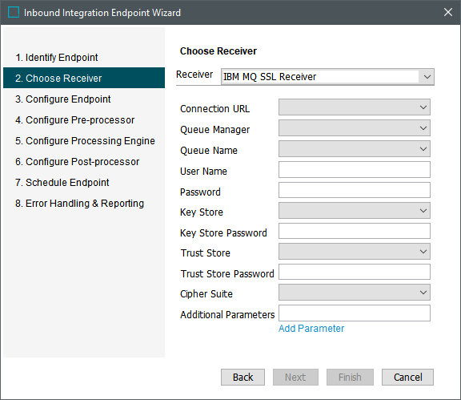Click the Additional Parameters text box
Image resolution: width=461 pixels, height=400 pixels.
[x=355, y=313]
